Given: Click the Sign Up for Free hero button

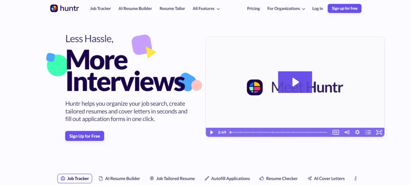Looking at the screenshot, I should 85,136.
